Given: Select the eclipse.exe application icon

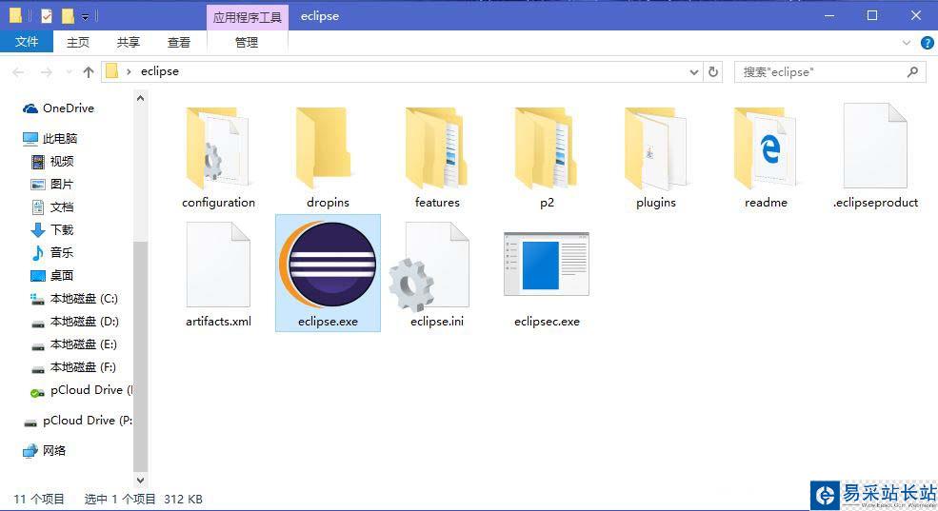Looking at the screenshot, I should [x=328, y=265].
